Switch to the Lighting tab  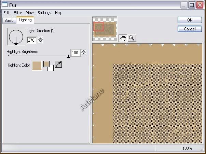point(25,20)
